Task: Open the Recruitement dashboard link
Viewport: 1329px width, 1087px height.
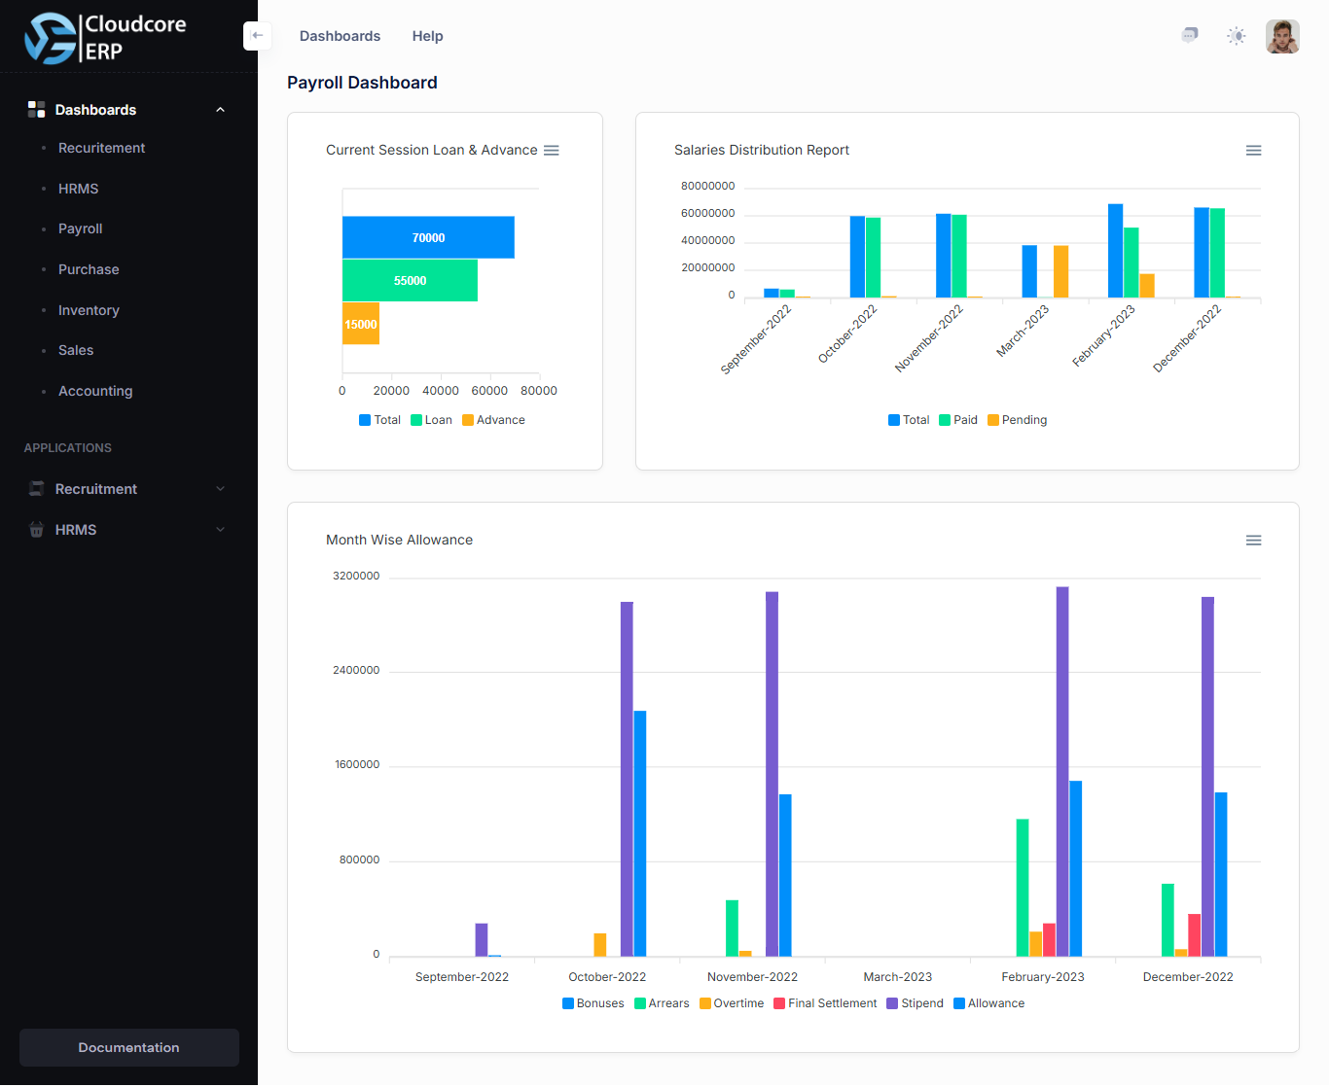Action: coord(101,148)
